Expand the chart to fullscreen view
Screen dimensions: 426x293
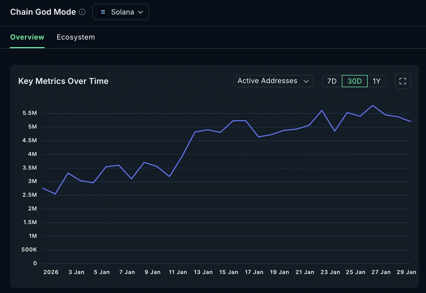402,81
